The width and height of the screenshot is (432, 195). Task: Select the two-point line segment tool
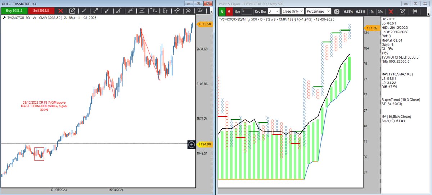[95, 11]
